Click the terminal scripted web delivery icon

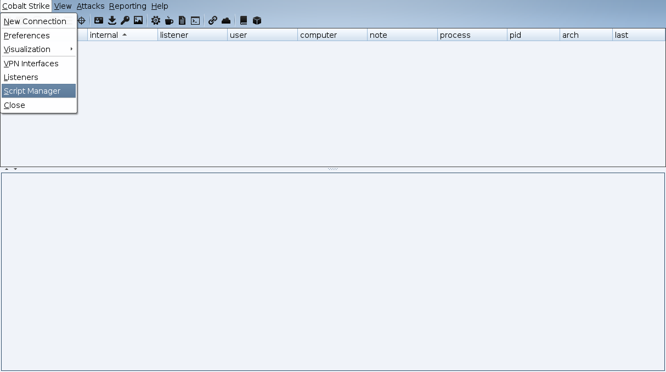pos(195,21)
